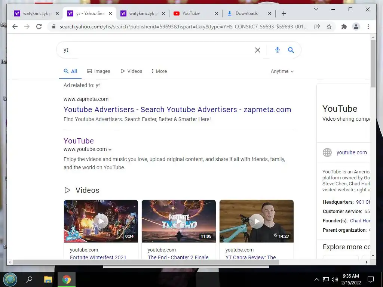Expand the Anytime time filter
Image resolution: width=383 pixels, height=287 pixels.
pyautogui.click(x=282, y=71)
